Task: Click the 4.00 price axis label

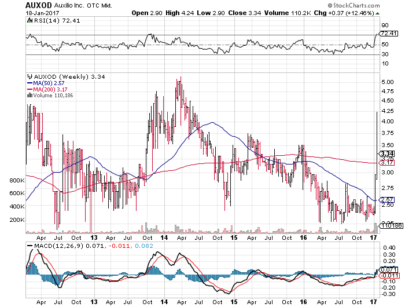Action: 388,121
